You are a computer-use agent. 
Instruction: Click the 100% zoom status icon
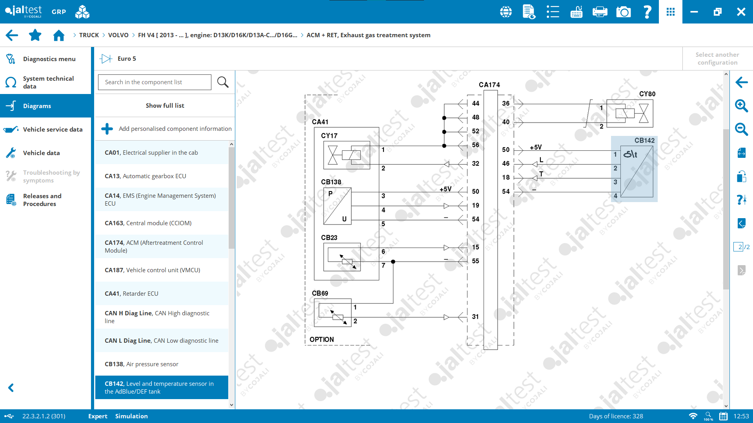tap(708, 416)
